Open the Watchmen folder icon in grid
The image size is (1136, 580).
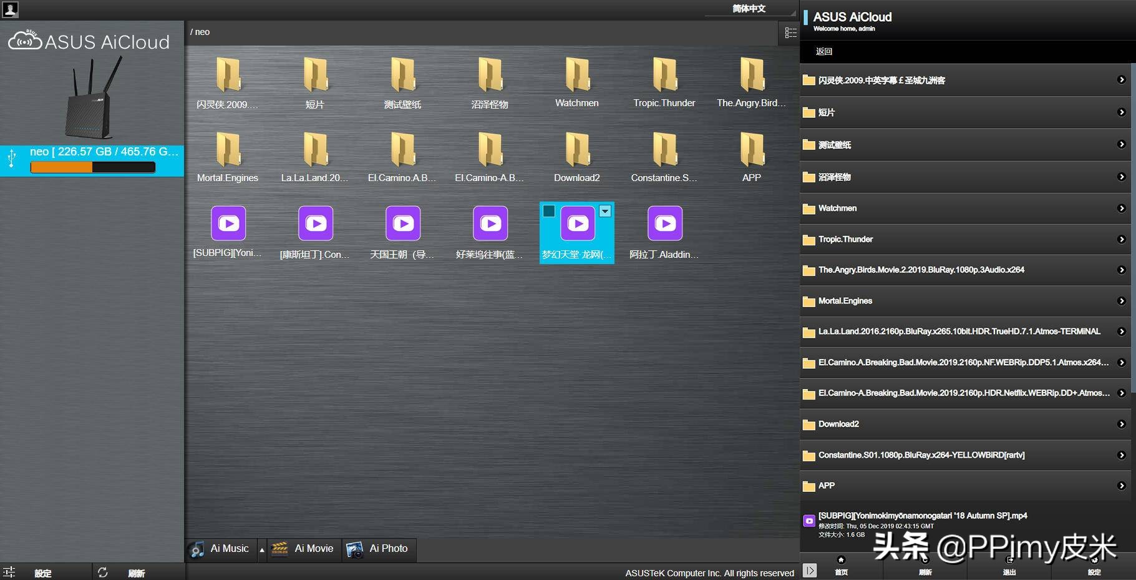(x=577, y=75)
